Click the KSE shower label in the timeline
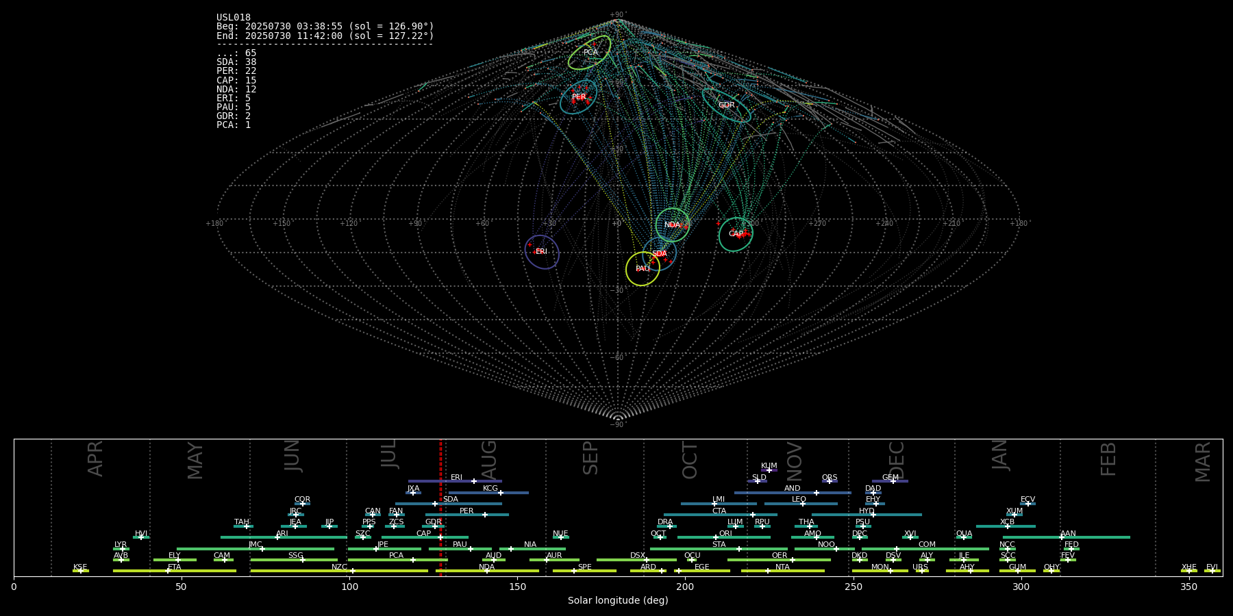This screenshot has width=1233, height=616. 80,567
